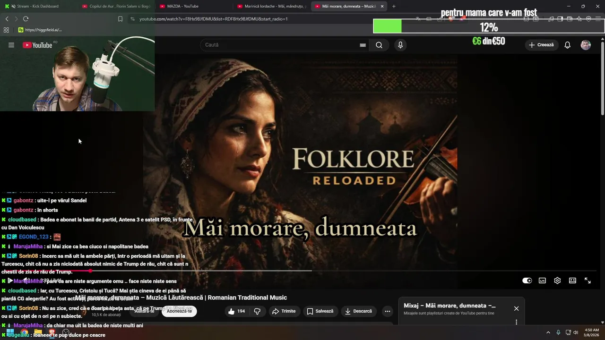The height and width of the screenshot is (340, 605).
Task: Open the browser sidebar panel icon
Action: coord(560,19)
